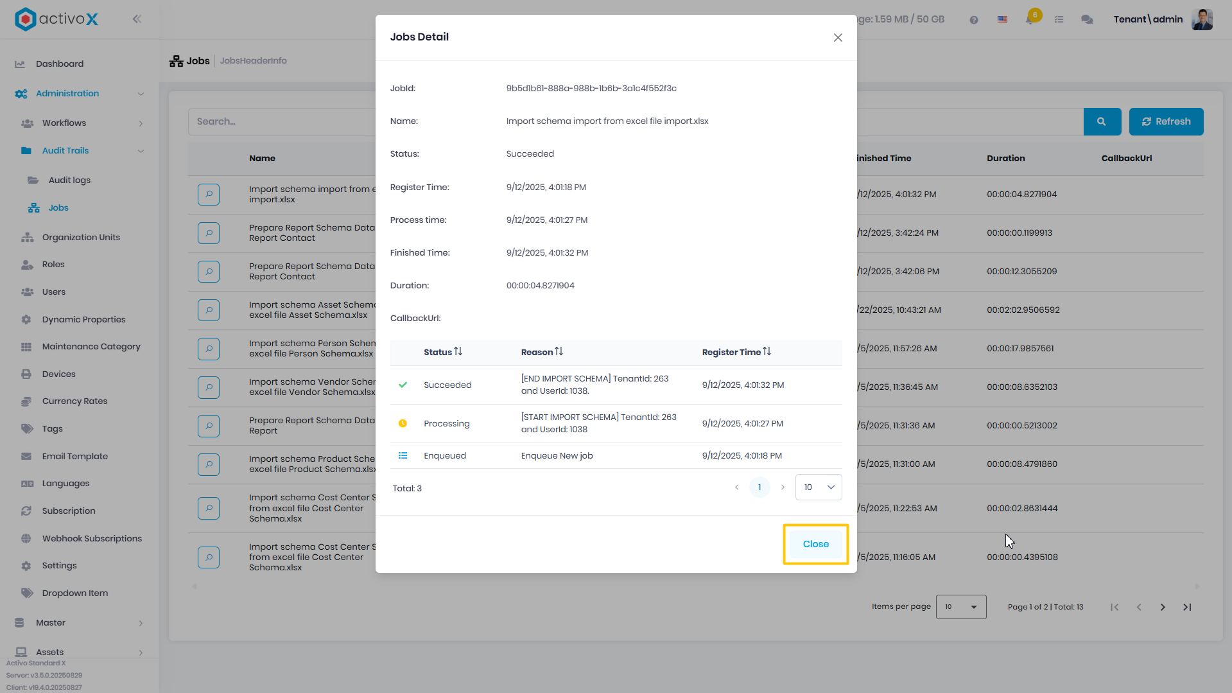Sort detail table by Register Time
1232x693 pixels.
[x=736, y=353]
